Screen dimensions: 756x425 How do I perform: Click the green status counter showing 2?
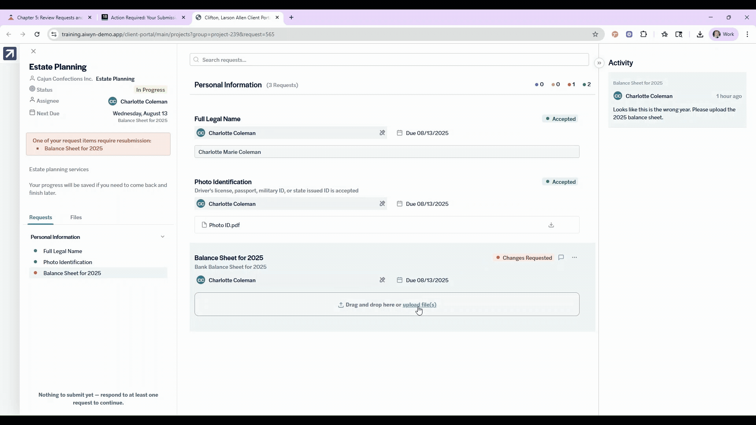[x=587, y=84]
